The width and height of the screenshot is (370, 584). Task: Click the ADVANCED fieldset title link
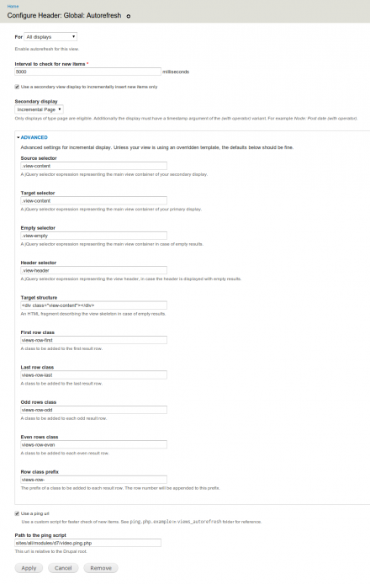[34, 137]
